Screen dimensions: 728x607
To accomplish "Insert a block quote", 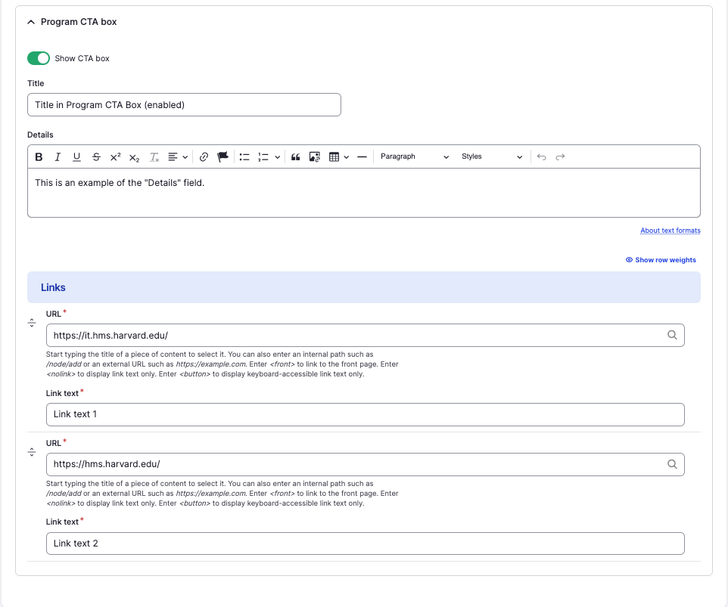I will point(296,157).
